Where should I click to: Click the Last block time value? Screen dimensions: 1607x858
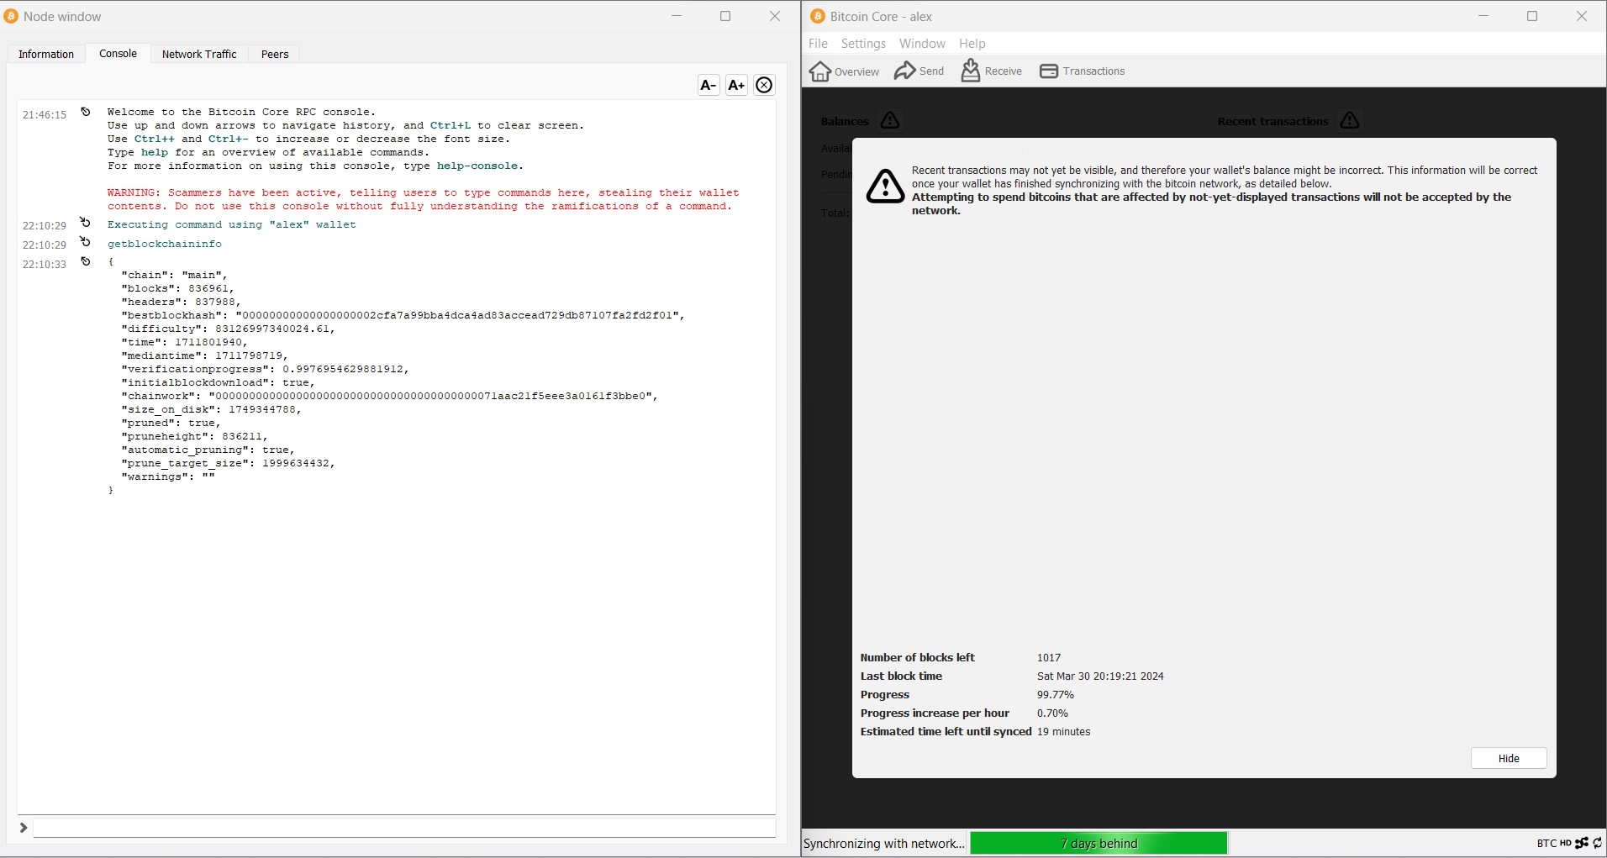point(1100,676)
